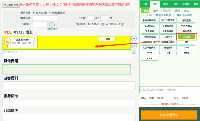Choose the 豪华 hotel filter
Screen dimensions: 200x121
click(151, 11)
